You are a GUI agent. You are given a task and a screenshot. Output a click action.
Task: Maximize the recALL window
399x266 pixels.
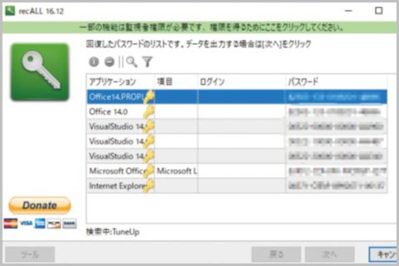[x=378, y=11]
